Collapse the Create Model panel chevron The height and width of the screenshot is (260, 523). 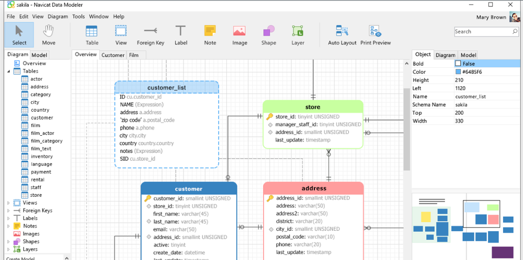pyautogui.click(x=66, y=258)
